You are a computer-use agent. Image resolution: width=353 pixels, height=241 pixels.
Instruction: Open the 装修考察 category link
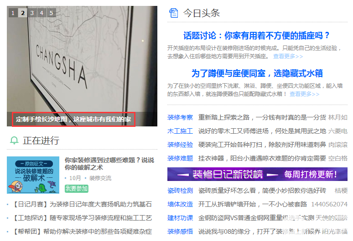point(180,117)
